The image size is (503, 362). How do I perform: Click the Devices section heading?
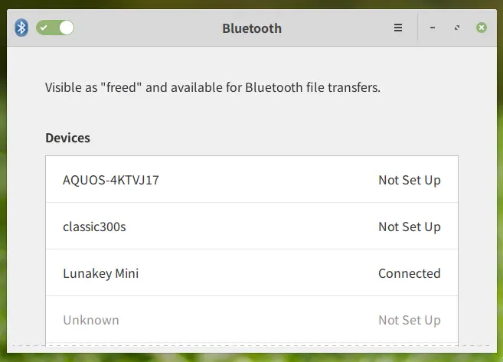pos(67,138)
